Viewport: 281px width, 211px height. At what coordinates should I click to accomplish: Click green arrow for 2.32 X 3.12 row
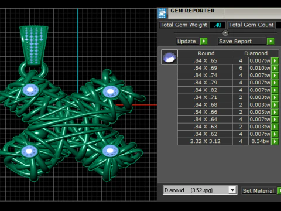[x=275, y=141]
